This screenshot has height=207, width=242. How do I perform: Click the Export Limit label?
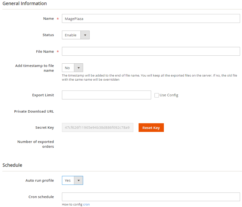coord(43,95)
